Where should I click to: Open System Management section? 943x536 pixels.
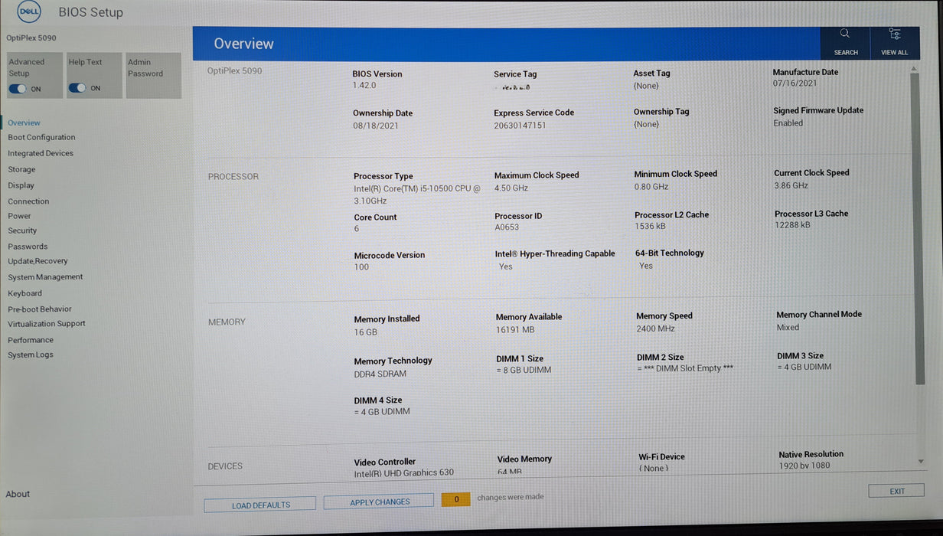tap(45, 277)
